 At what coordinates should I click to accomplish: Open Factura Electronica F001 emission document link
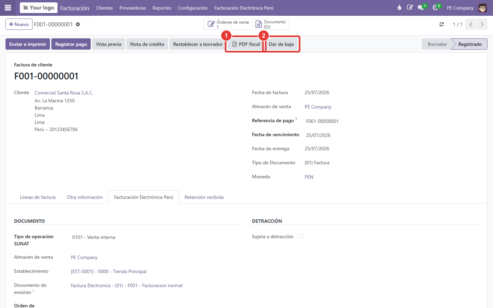pos(127,285)
